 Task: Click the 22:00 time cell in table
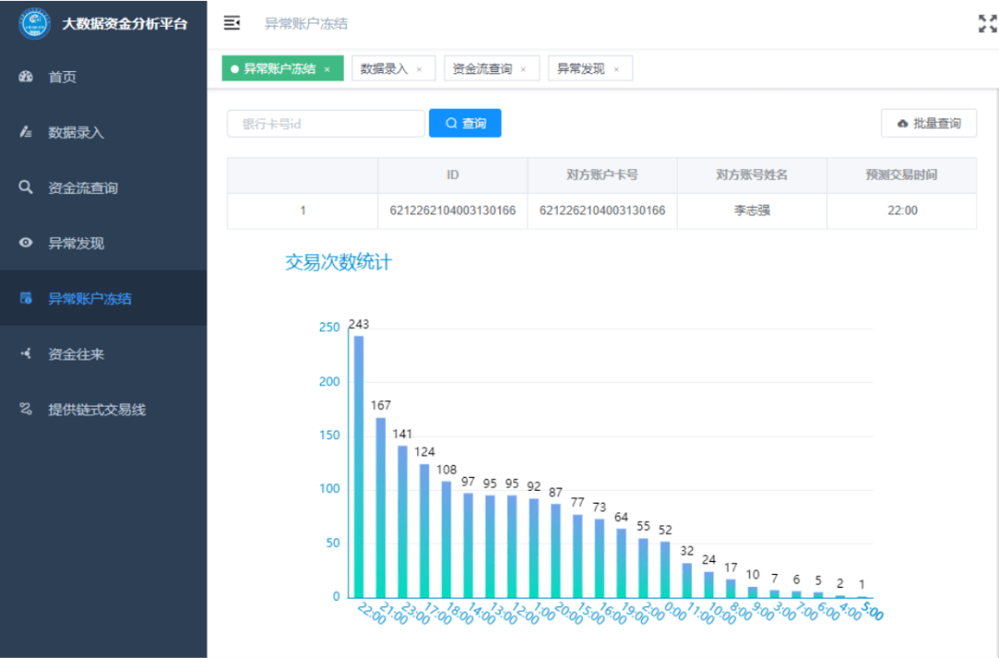click(902, 211)
